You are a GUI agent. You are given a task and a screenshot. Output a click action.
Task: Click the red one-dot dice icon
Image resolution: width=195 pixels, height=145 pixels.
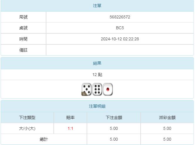pos(108,89)
